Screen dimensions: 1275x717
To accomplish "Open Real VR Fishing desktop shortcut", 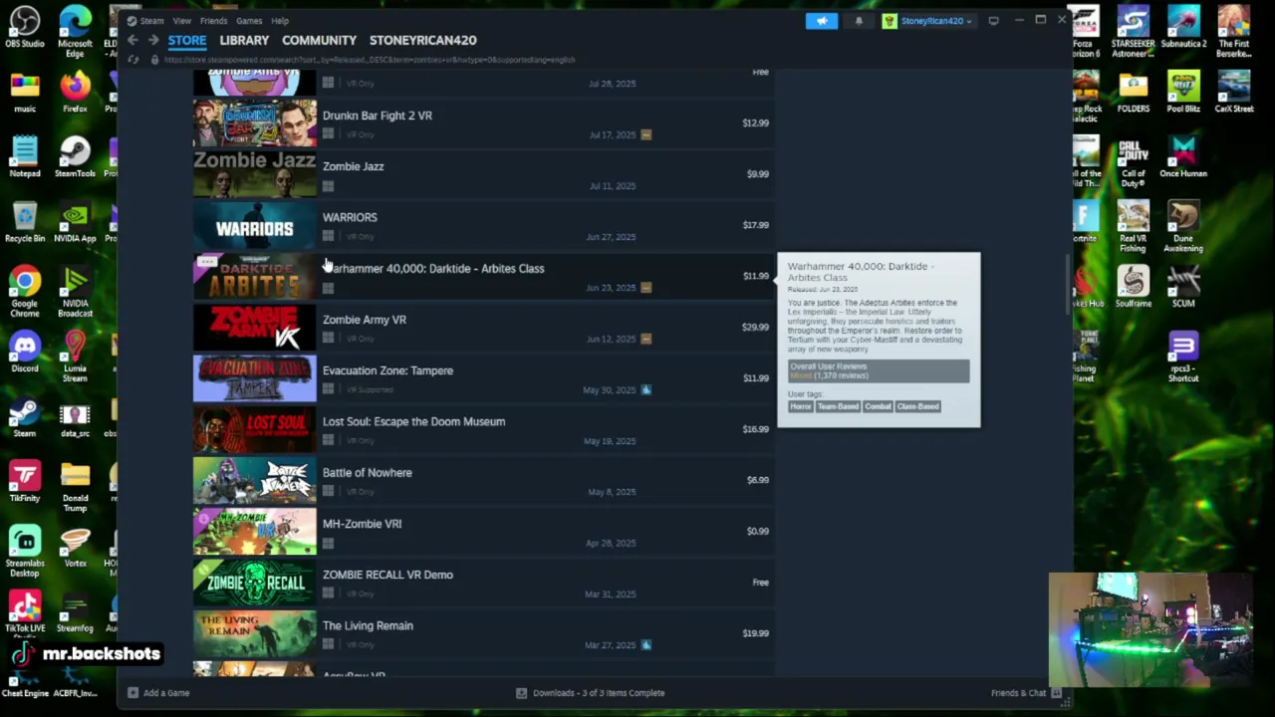I will (1134, 227).
